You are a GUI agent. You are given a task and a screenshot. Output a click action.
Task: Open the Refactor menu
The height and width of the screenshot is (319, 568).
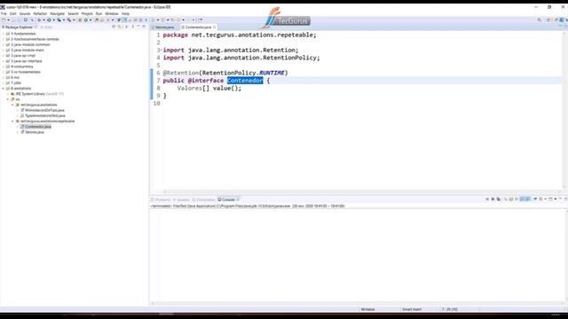(x=40, y=13)
